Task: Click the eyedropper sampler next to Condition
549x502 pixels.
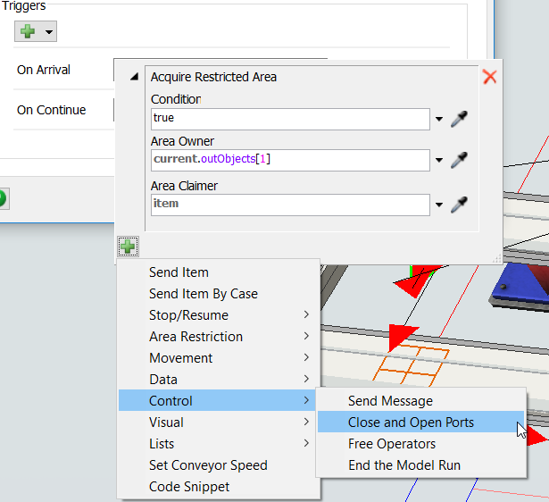Action: [x=460, y=119]
